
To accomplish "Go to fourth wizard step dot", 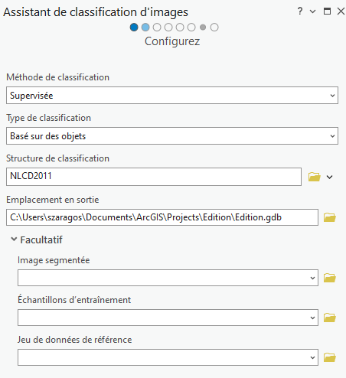I will click(x=168, y=28).
